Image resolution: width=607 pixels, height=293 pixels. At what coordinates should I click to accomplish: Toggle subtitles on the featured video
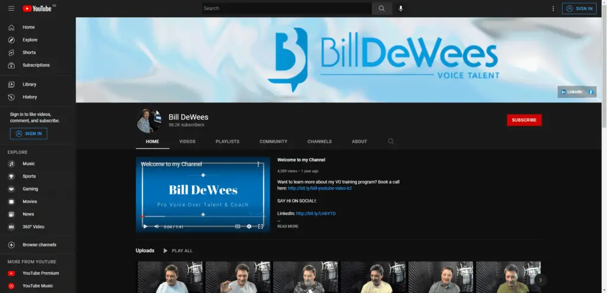coord(238,227)
